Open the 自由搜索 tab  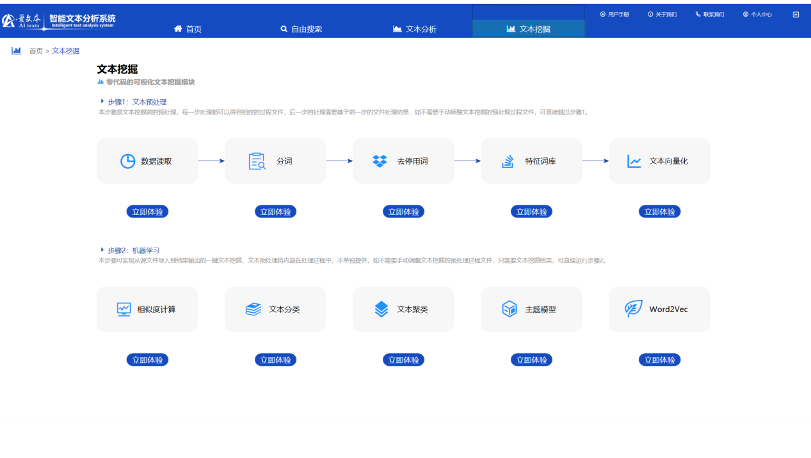(x=301, y=29)
